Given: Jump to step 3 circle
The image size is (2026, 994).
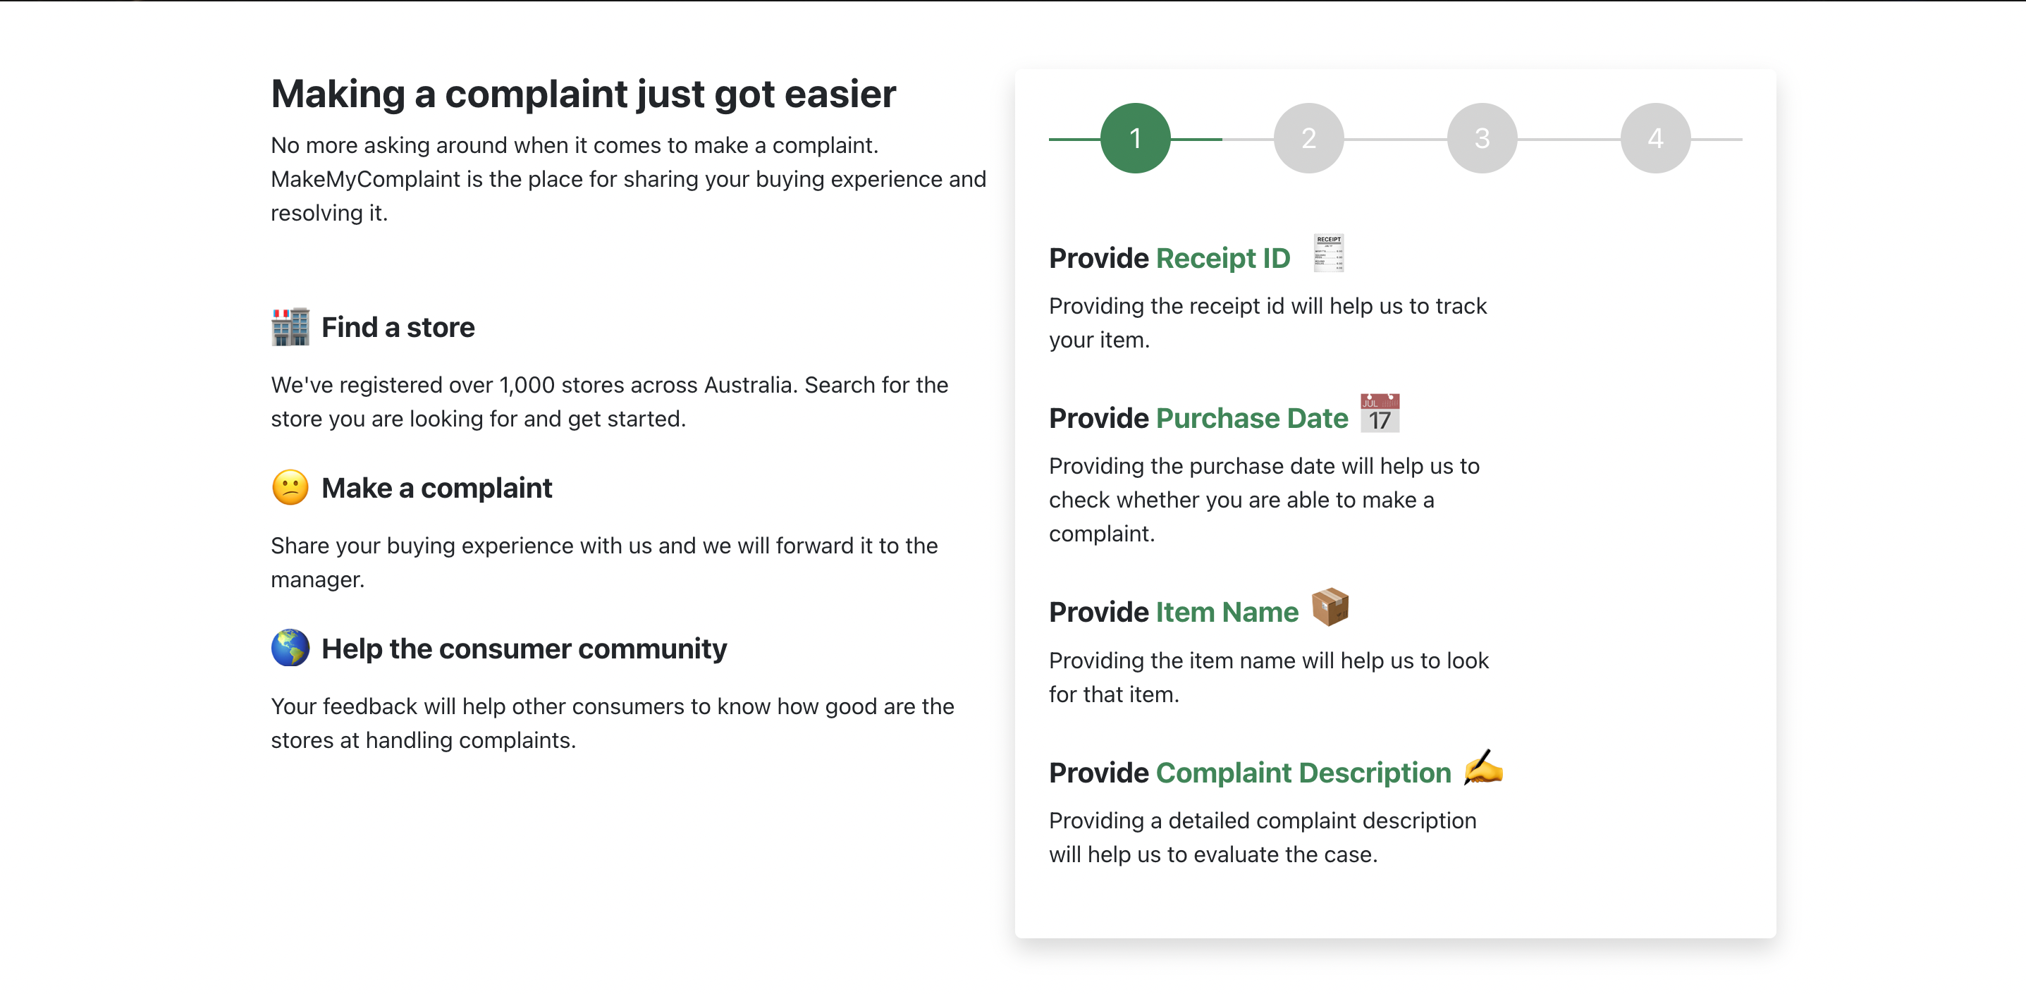Looking at the screenshot, I should (x=1482, y=138).
